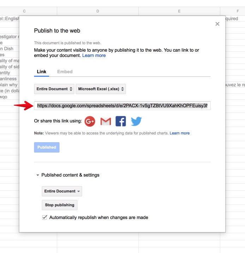Select the Link tab

click(x=42, y=71)
